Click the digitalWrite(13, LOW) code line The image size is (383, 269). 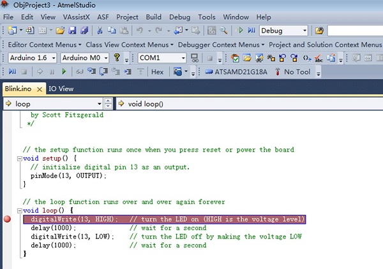72,236
